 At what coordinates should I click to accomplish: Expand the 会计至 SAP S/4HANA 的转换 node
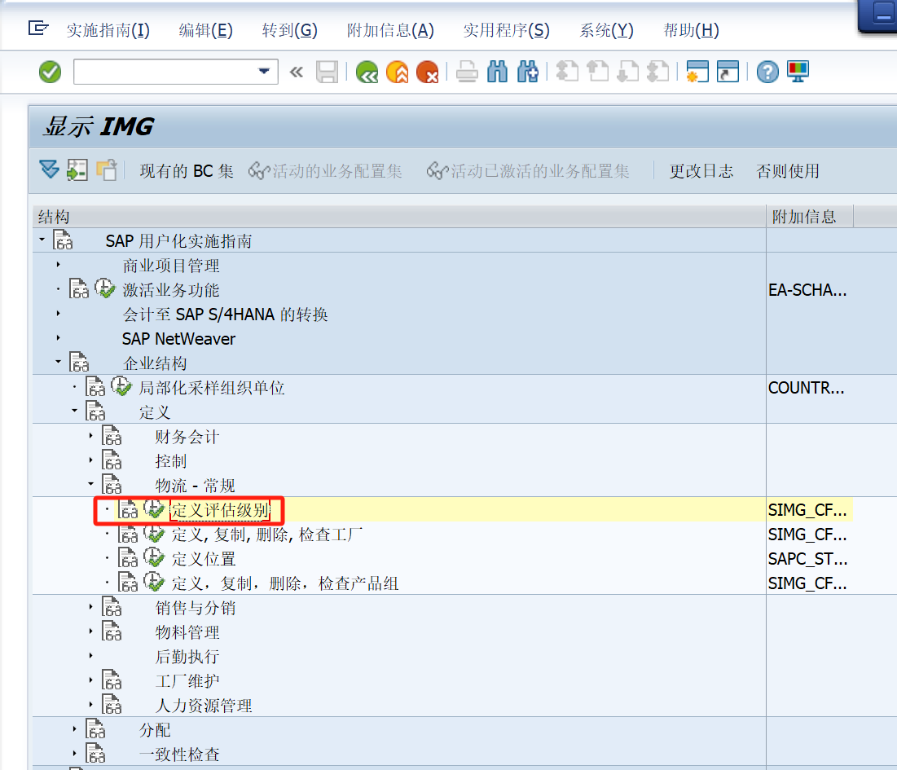(x=59, y=314)
